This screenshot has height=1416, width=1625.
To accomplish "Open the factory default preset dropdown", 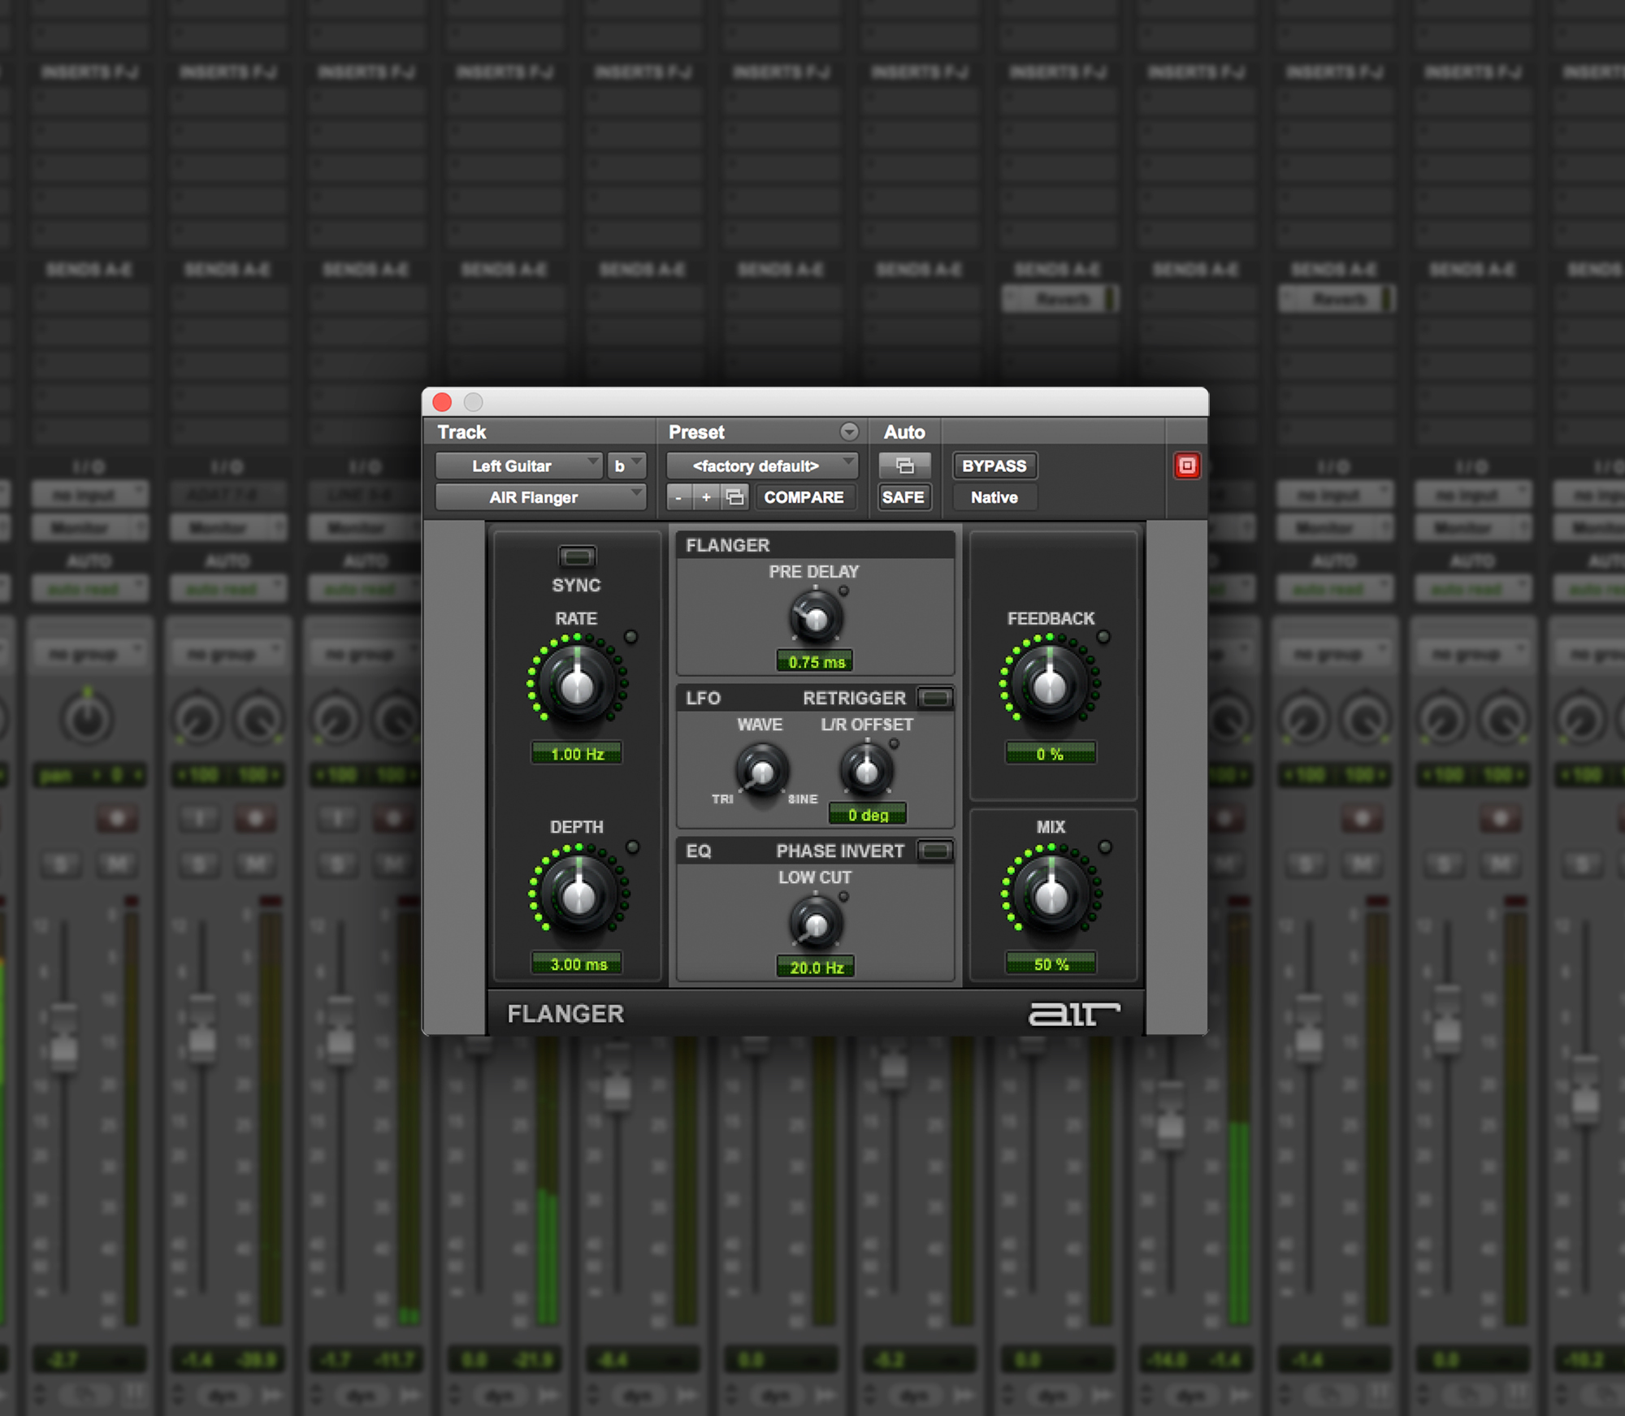I will pos(758,466).
